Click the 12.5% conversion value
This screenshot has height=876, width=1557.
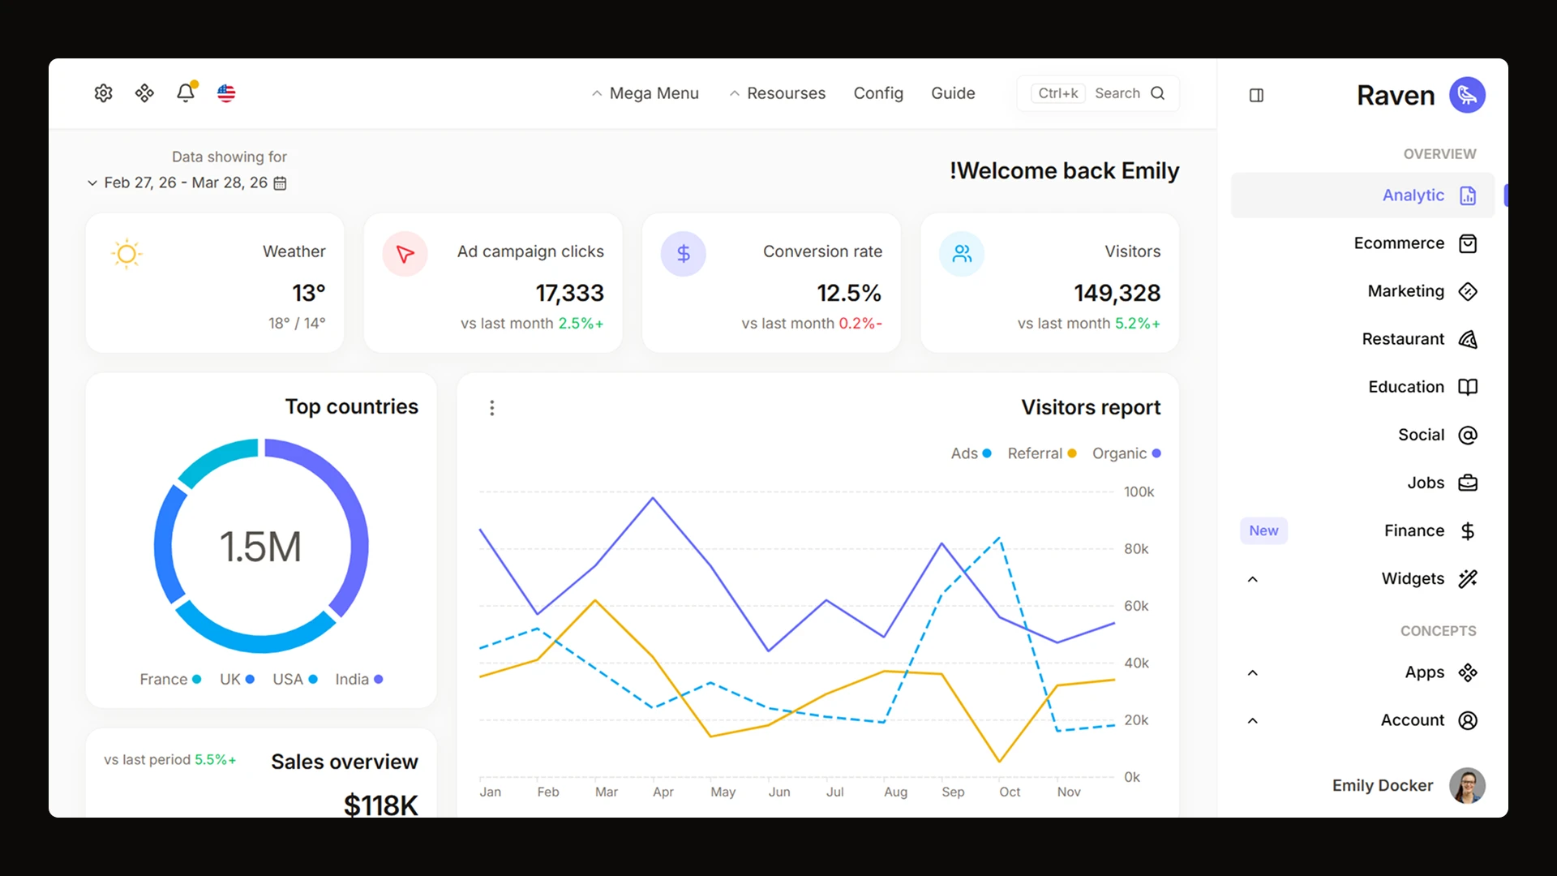(848, 293)
